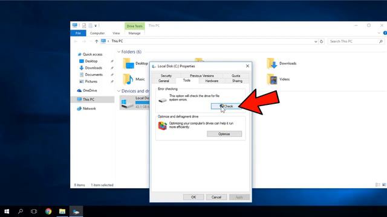The image size is (387, 217).
Task: Click the Check button for error checking
Action: pos(226,106)
